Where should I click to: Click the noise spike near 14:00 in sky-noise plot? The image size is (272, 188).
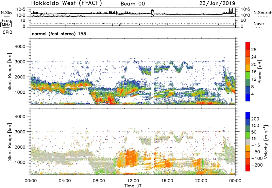click(x=152, y=12)
